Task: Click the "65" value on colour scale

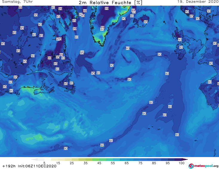Action: (x=127, y=163)
